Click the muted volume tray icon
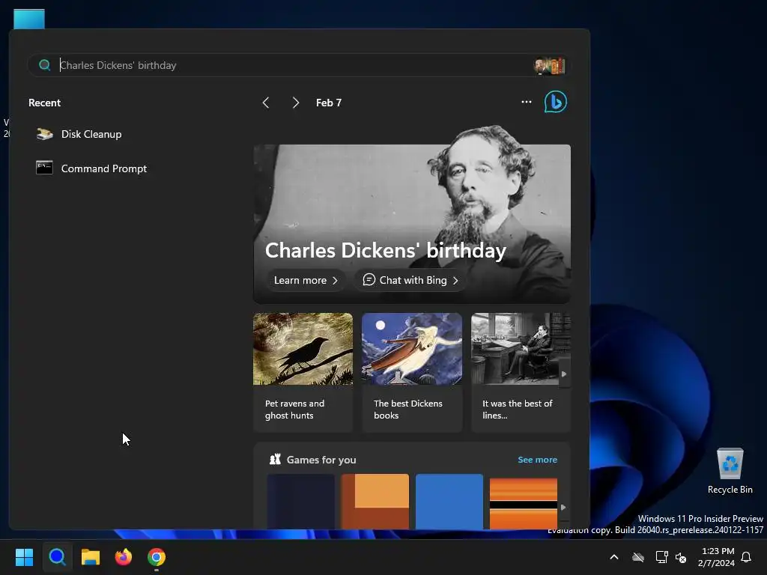Viewport: 767px width, 575px height. (681, 557)
